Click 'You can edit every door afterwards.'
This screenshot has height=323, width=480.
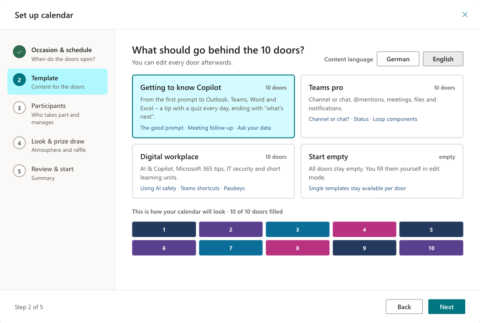[x=182, y=62]
